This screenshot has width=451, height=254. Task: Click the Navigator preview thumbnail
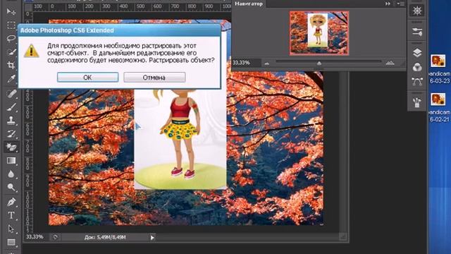click(x=319, y=33)
